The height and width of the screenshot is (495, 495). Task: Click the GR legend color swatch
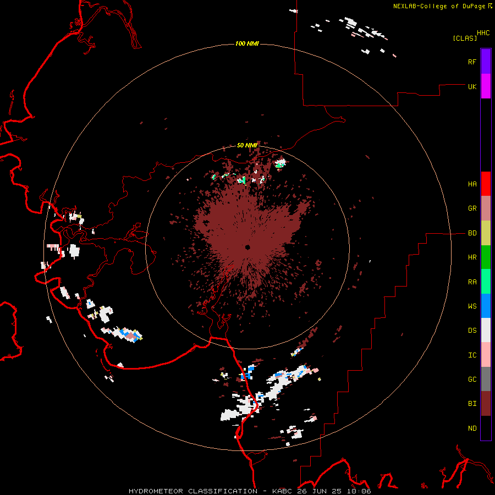coord(486,208)
